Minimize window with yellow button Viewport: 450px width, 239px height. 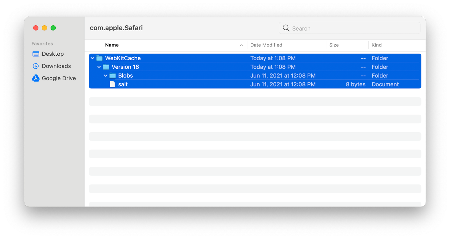pos(44,28)
